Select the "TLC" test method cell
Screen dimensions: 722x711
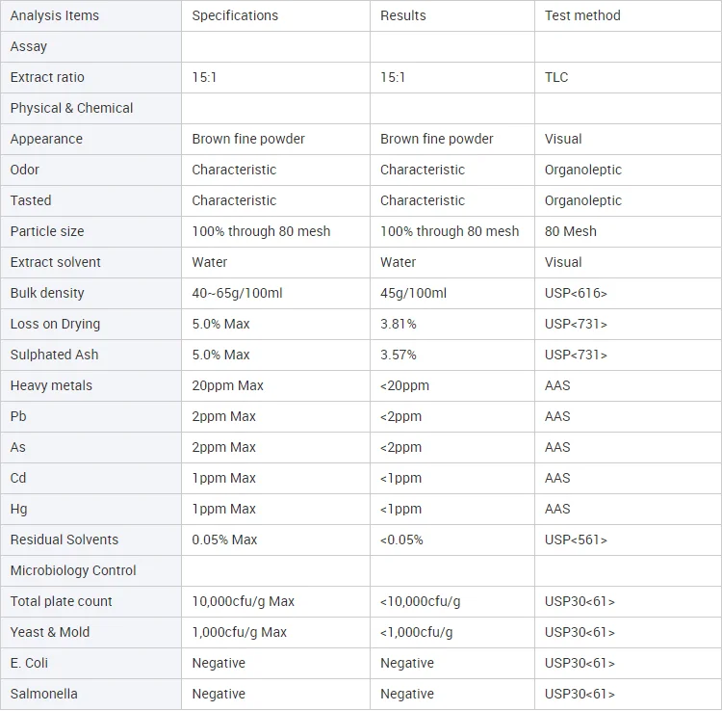(x=556, y=77)
